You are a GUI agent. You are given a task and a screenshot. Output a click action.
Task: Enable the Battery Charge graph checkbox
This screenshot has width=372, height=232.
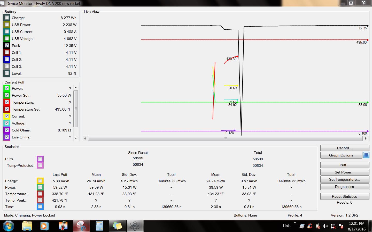coord(7,18)
